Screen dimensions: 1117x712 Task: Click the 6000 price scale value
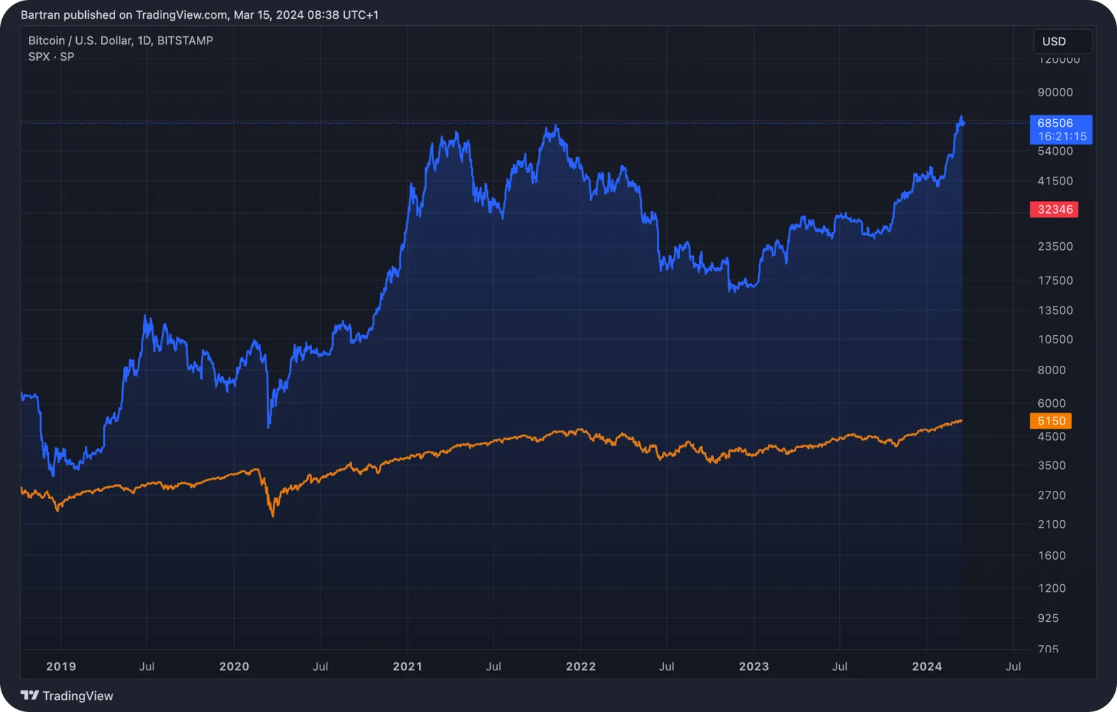pos(1051,403)
